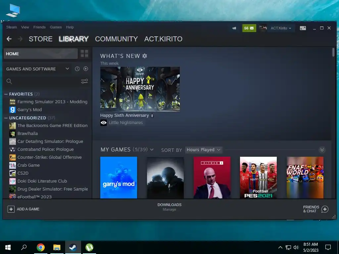Open File Explorer from the taskbar
339x254 pixels.
(x=57, y=247)
